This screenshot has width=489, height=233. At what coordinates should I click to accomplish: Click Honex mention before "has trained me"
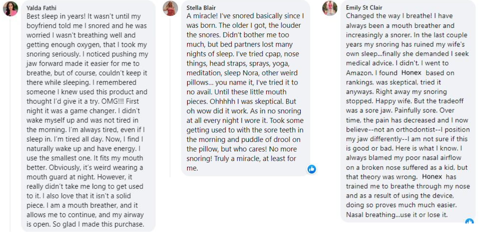pos(432,177)
